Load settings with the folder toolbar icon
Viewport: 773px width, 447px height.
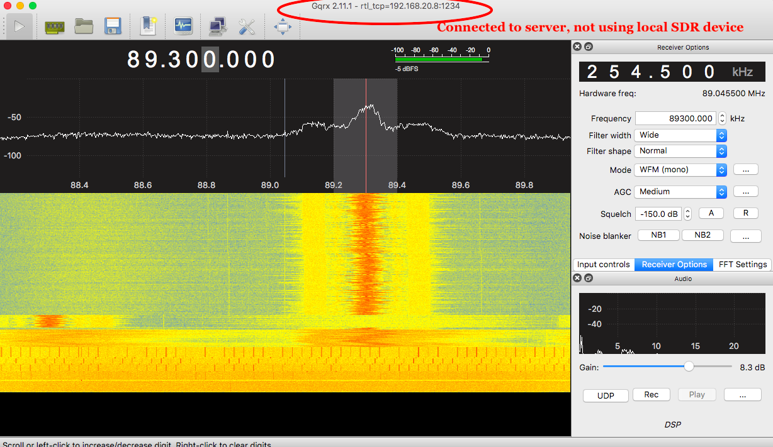tap(84, 26)
